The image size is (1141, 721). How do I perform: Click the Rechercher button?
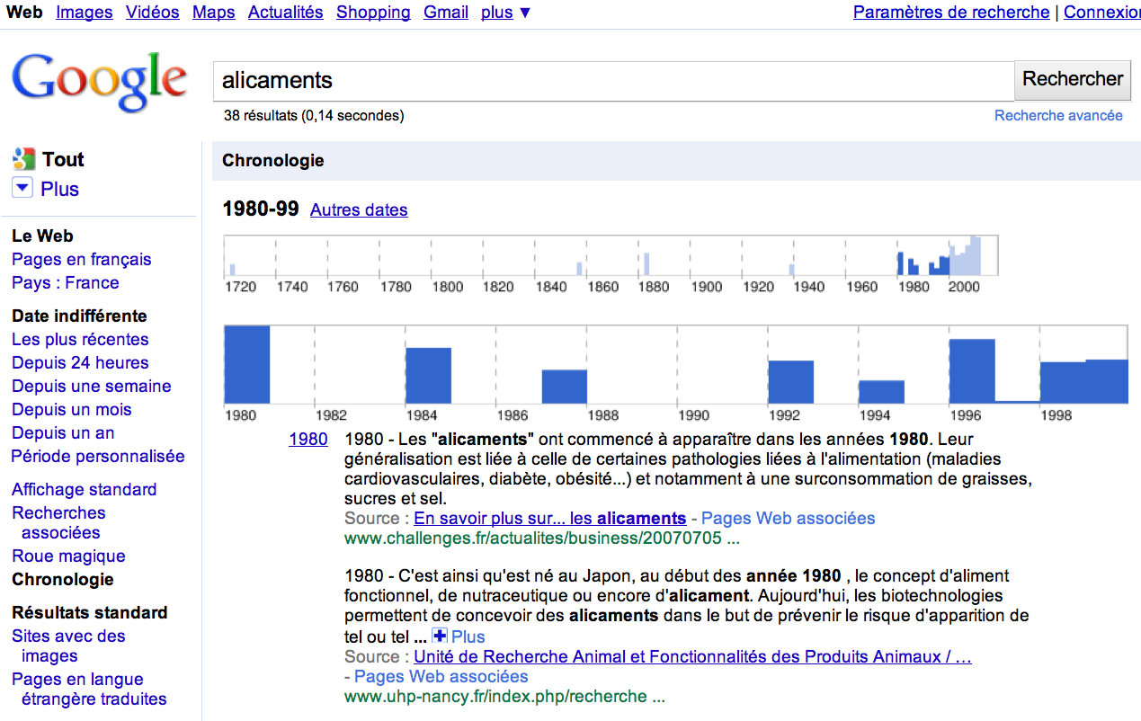pos(1073,79)
